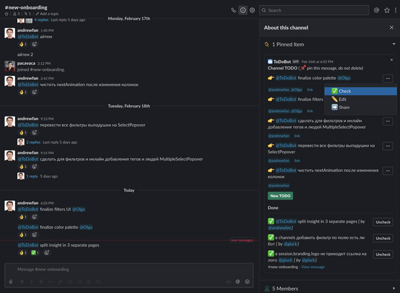
Task: Open emoji picker in composer
Action: (247, 281)
